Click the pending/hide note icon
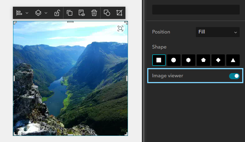The image size is (245, 142). tap(82, 13)
